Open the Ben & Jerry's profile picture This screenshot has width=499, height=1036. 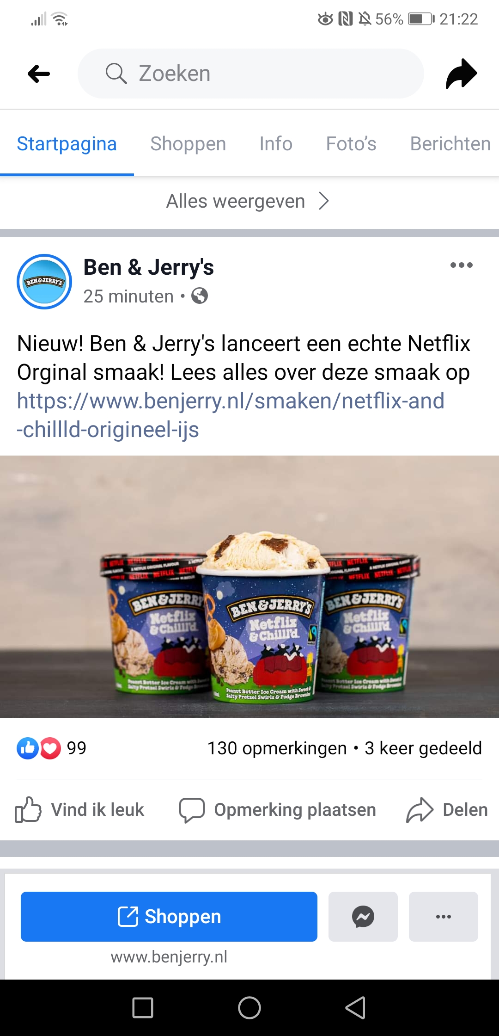[x=44, y=282]
